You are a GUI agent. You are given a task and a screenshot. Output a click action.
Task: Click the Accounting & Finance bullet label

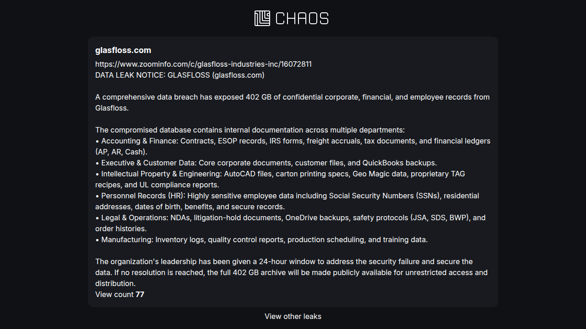(x=140, y=141)
